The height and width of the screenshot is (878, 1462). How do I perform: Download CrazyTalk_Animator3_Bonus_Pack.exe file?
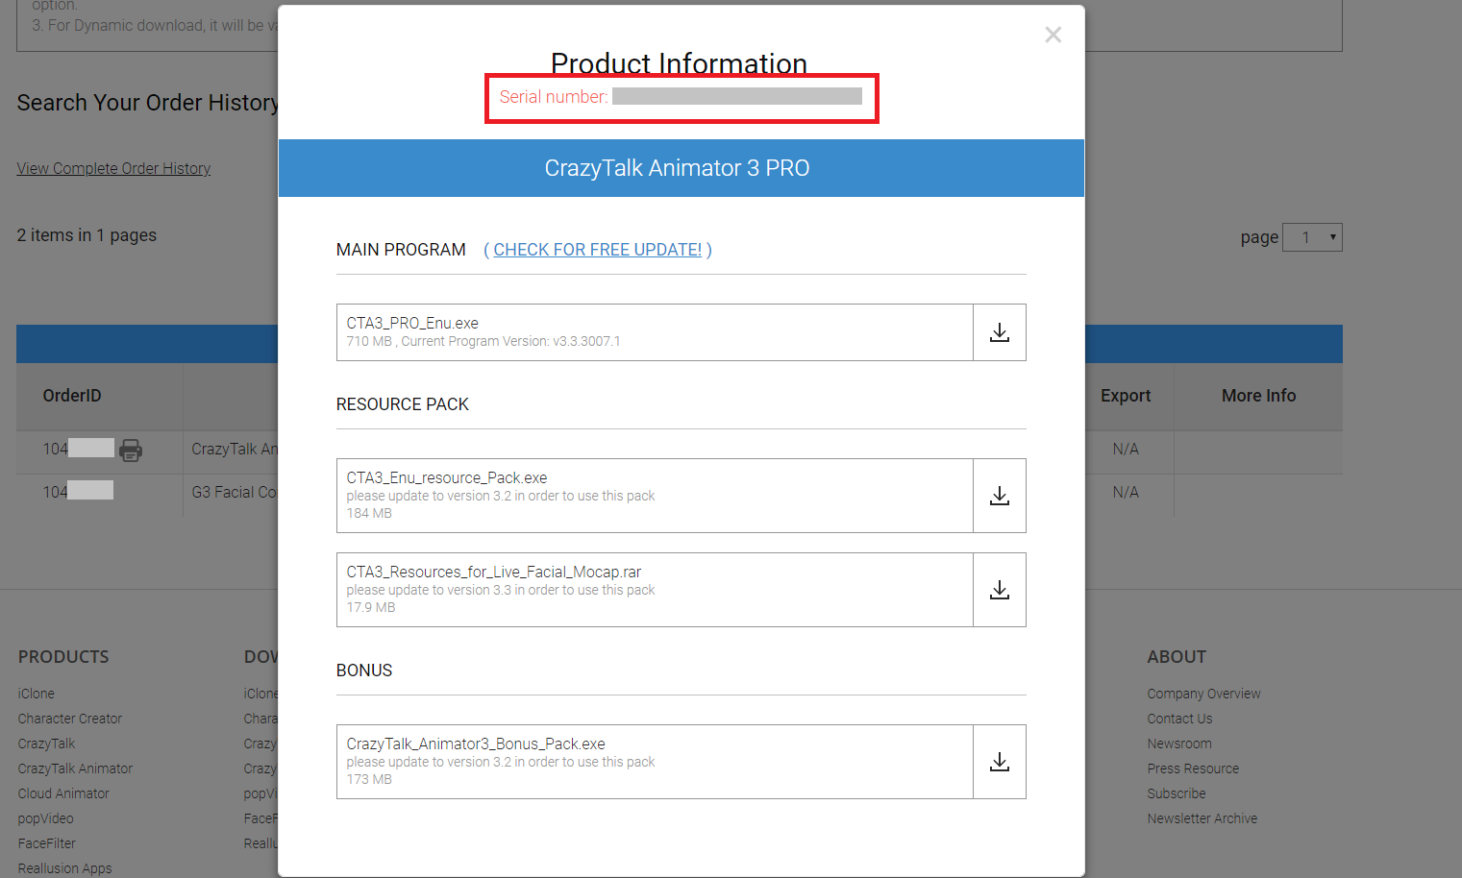[1000, 762]
